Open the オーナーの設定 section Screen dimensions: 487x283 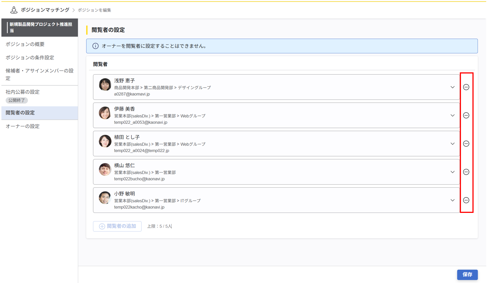pos(22,126)
